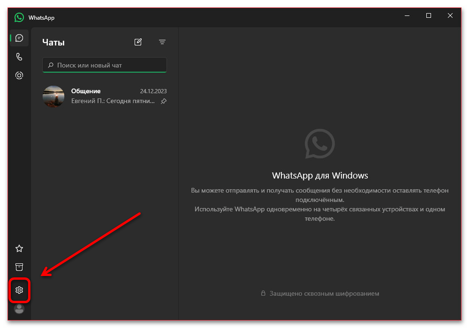Click the date 24.12.2023 on chat row
Viewport: 469px width, 328px height.
point(153,91)
